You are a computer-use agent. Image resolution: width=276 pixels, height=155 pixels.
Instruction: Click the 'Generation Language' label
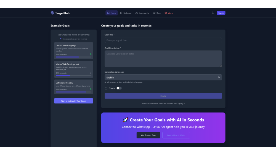(x=114, y=72)
